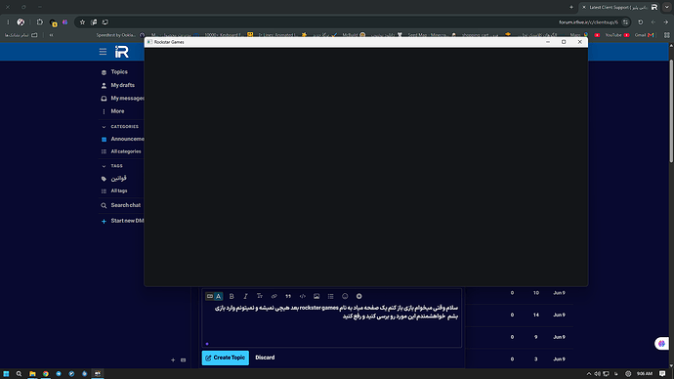Open the all bookmarks folder
Image resolution: width=674 pixels, height=379 pixels.
[21, 35]
